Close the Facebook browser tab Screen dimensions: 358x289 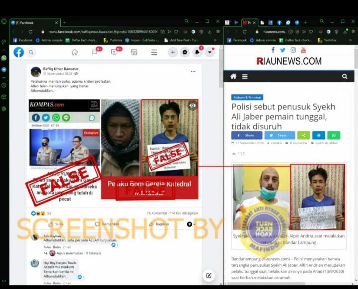[56, 22]
